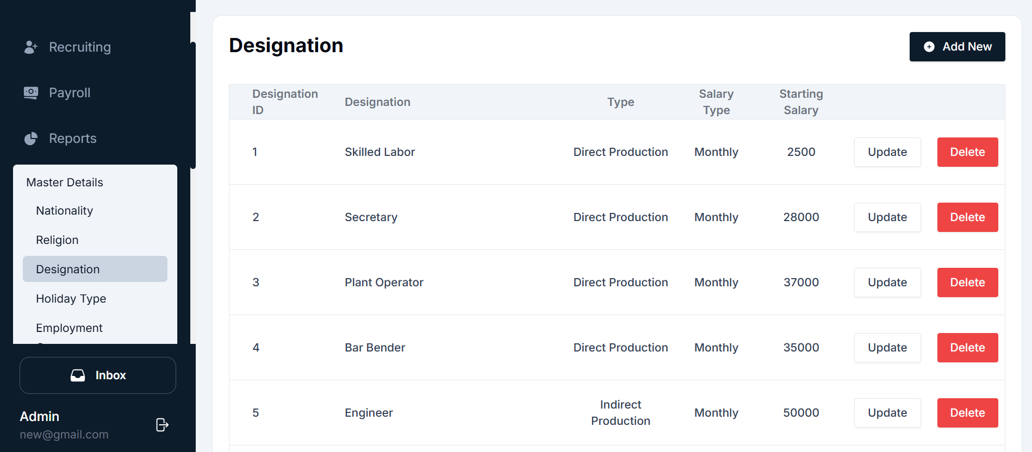The height and width of the screenshot is (452, 1032).
Task: Click the Type column header
Action: [x=620, y=102]
